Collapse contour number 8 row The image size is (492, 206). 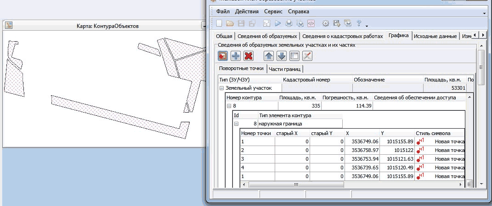click(229, 106)
